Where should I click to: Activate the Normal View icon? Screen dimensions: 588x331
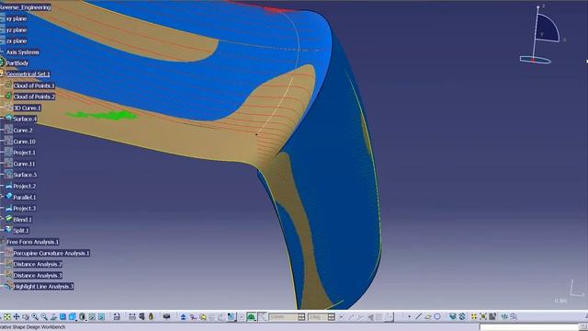53,316
